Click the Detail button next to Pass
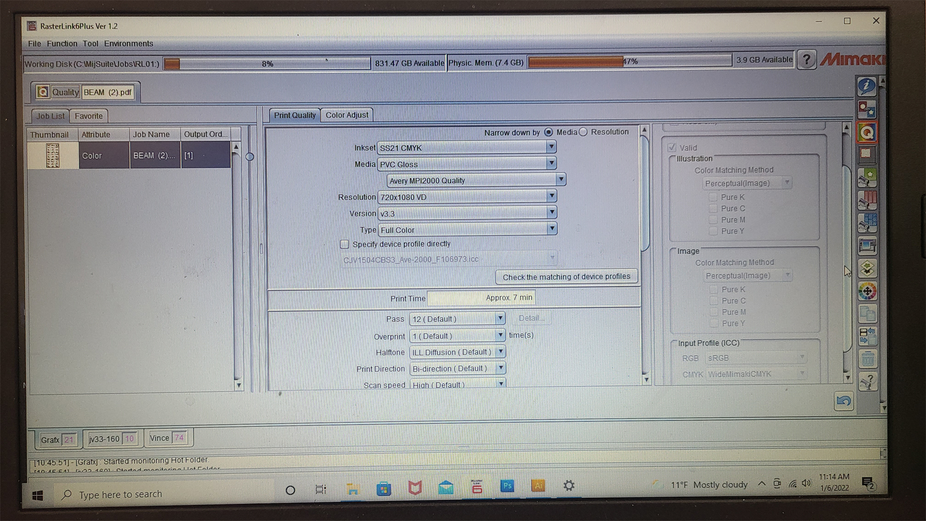This screenshot has width=926, height=521. point(531,318)
